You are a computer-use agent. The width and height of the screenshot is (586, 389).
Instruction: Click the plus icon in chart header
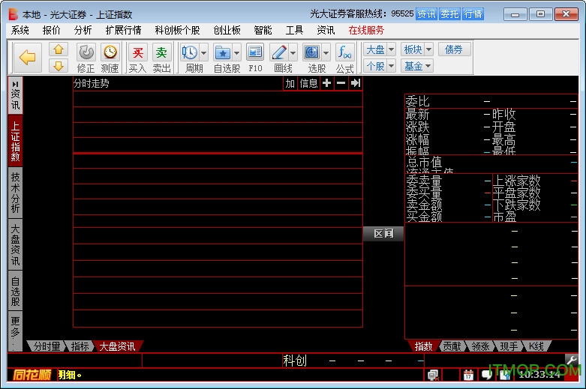326,83
